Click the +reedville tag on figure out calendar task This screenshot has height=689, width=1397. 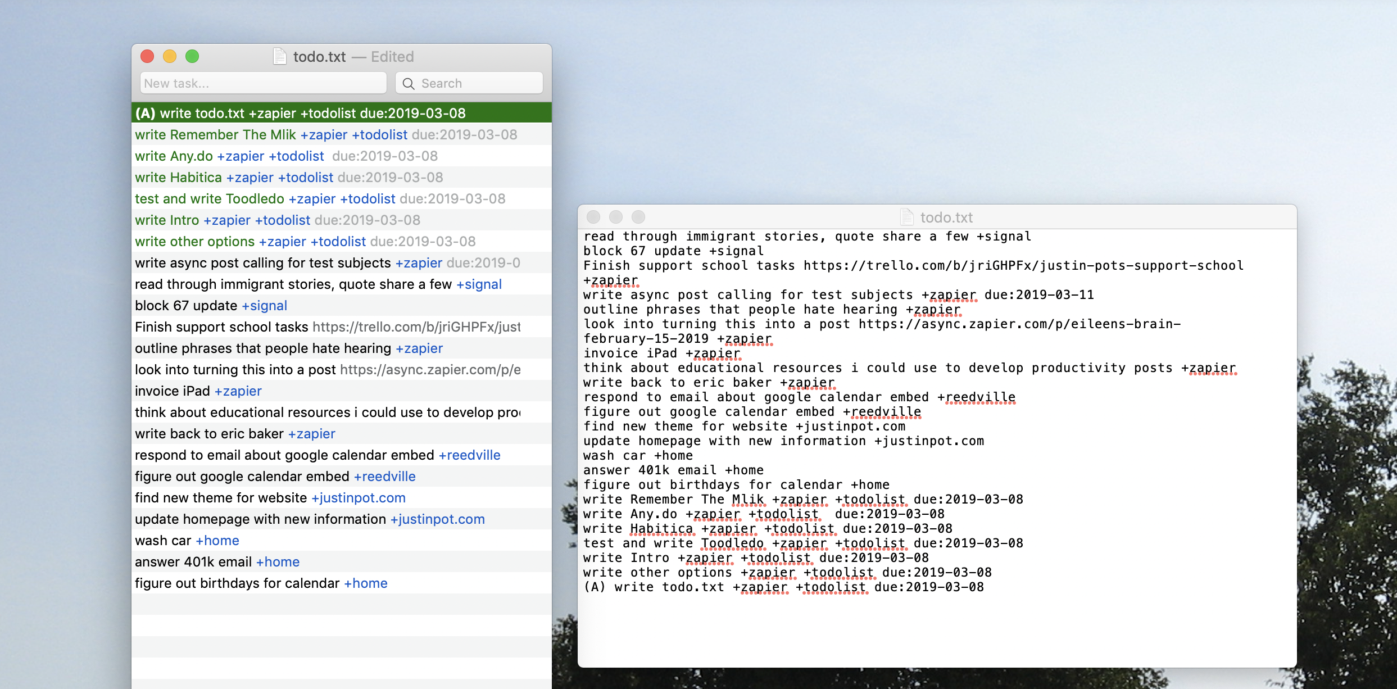tap(384, 477)
